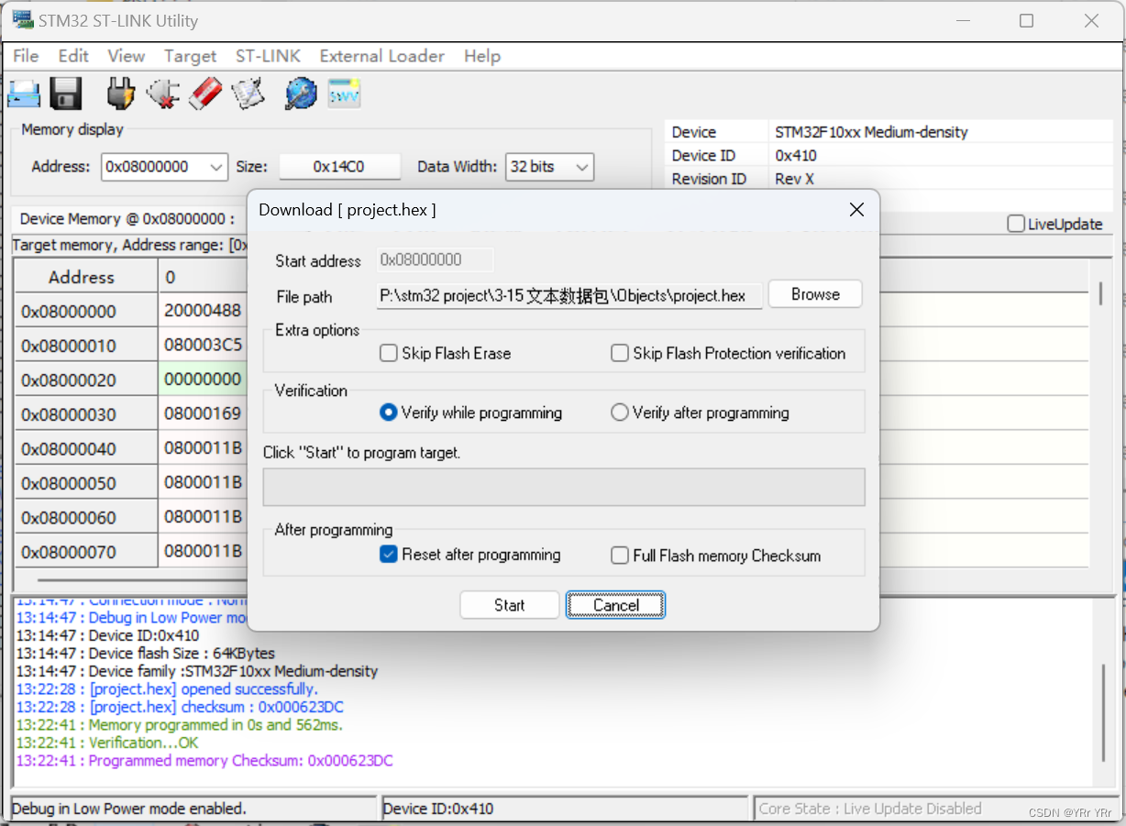Click the Save file floppy disk icon
This screenshot has width=1126, height=826.
click(x=66, y=94)
